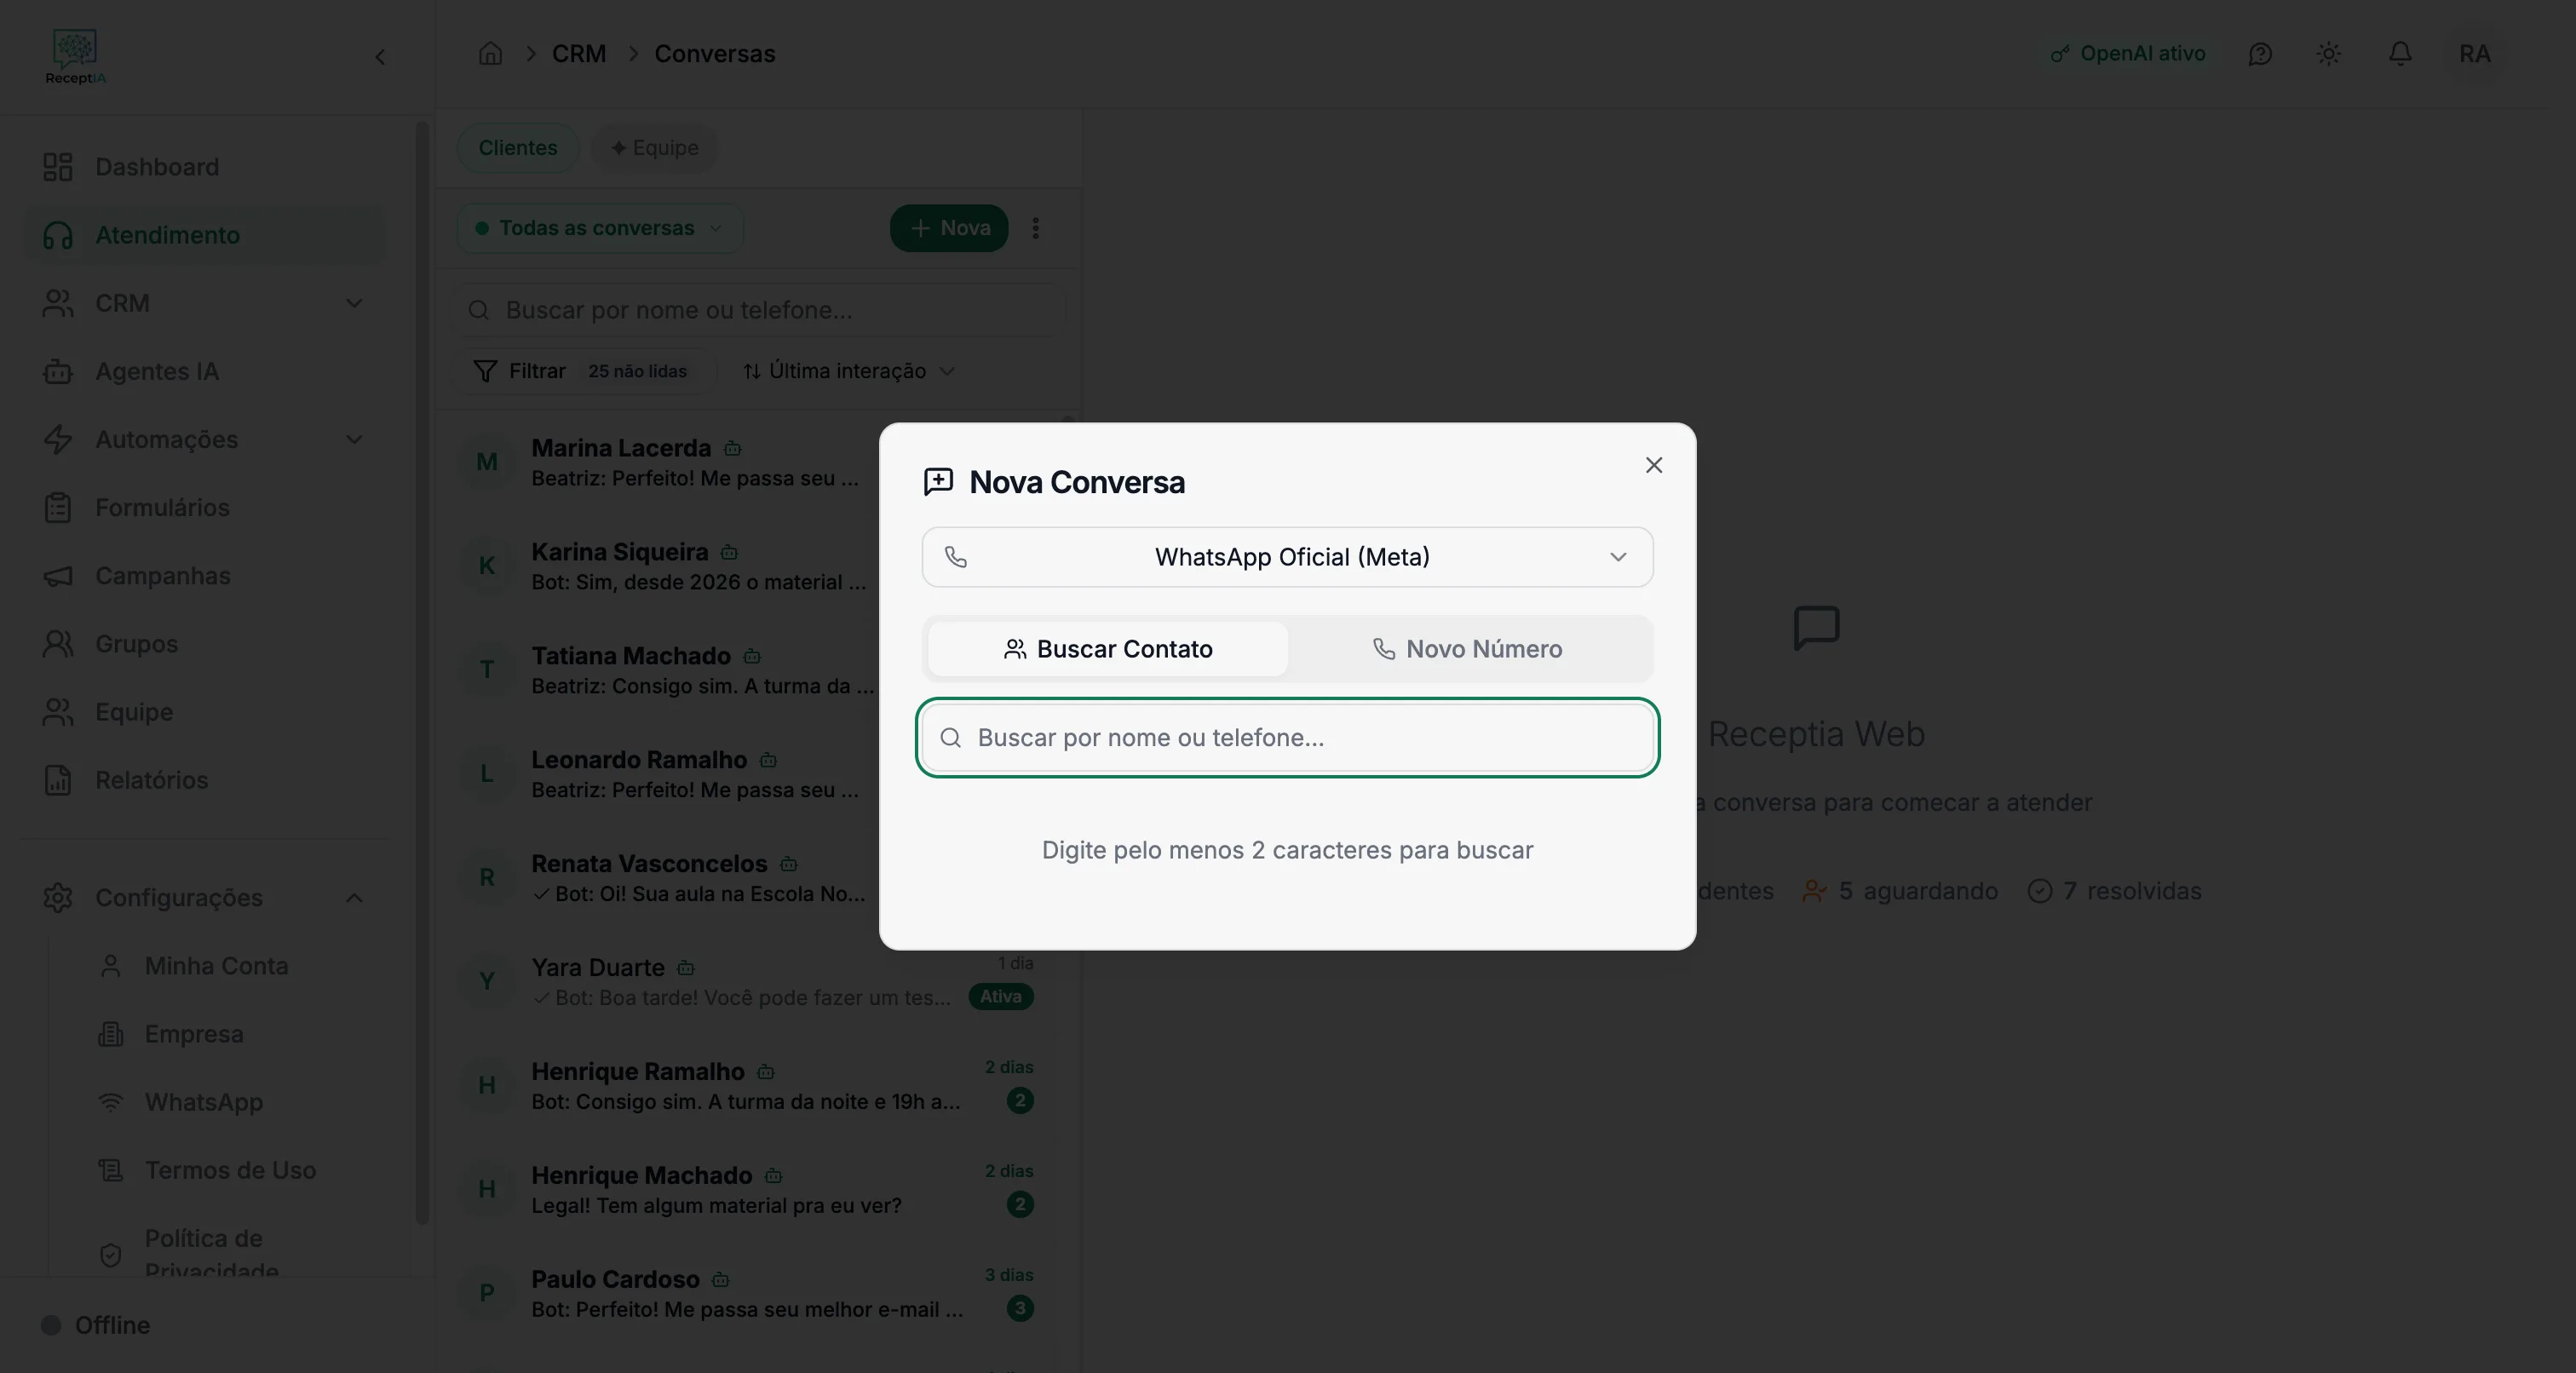2576x1373 pixels.
Task: Click the Nova conversation button
Action: point(949,228)
